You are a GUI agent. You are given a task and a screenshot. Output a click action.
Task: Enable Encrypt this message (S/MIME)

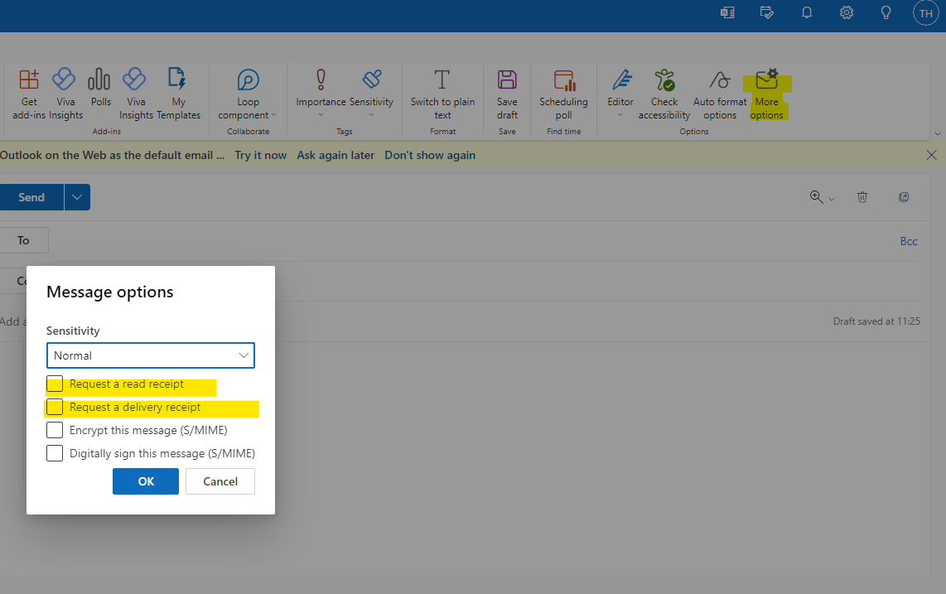point(54,430)
